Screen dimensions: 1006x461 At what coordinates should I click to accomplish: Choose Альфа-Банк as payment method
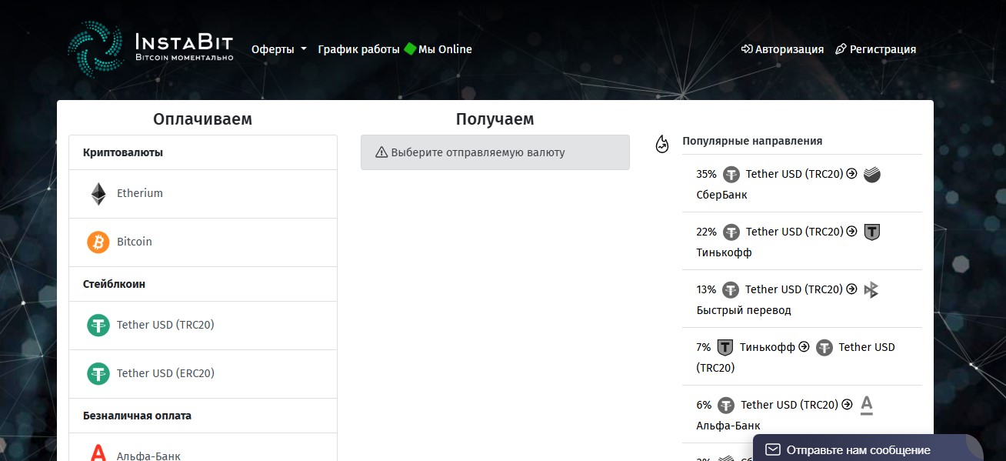point(203,447)
